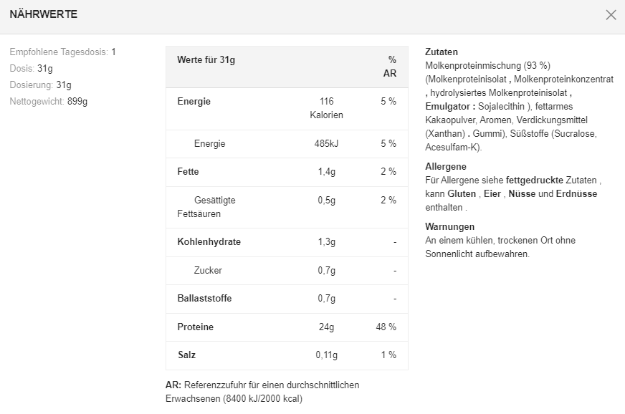Select the Fette row in the table

point(287,172)
